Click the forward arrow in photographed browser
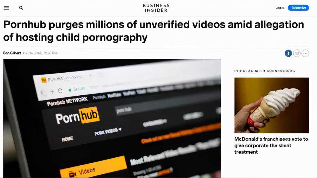 (52, 92)
